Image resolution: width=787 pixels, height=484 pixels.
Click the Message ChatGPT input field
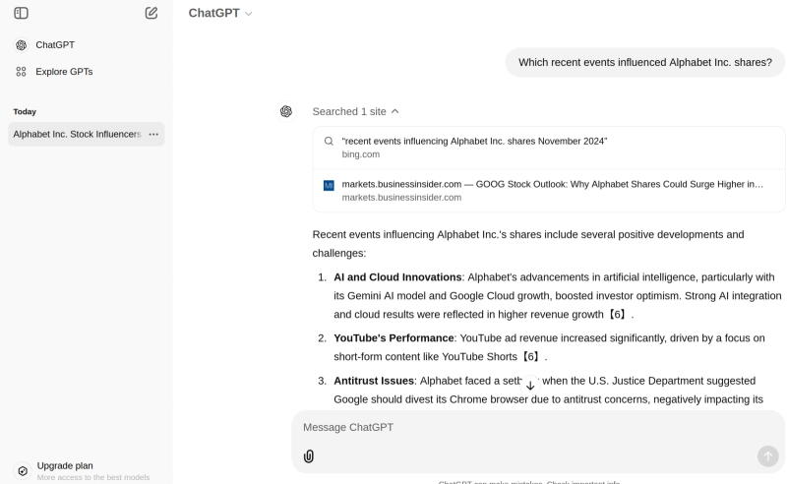click(521, 428)
